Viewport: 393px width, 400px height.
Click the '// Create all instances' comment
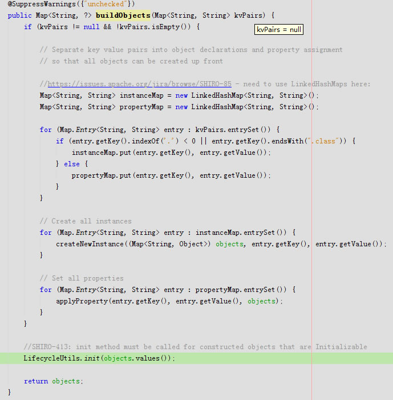(x=86, y=221)
